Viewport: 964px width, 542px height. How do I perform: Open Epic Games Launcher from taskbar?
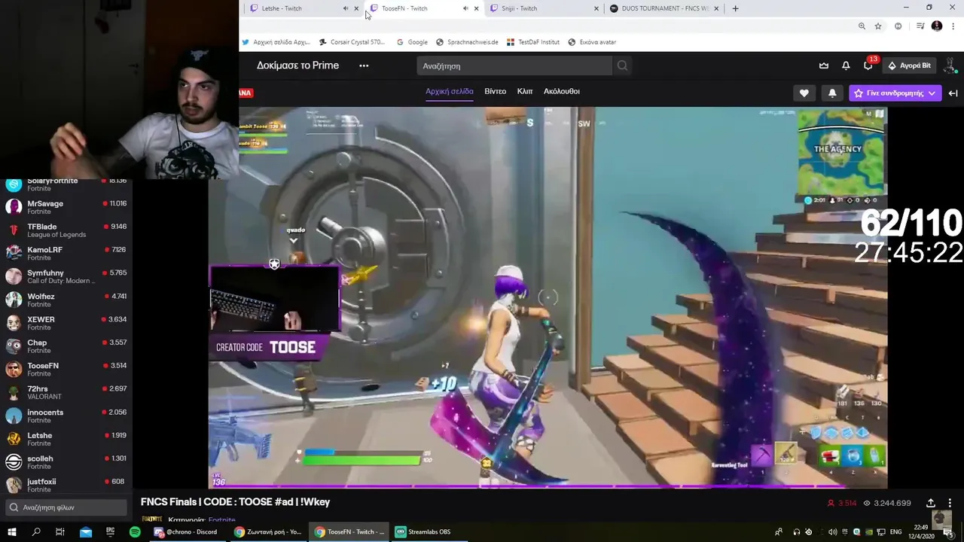[111, 531]
